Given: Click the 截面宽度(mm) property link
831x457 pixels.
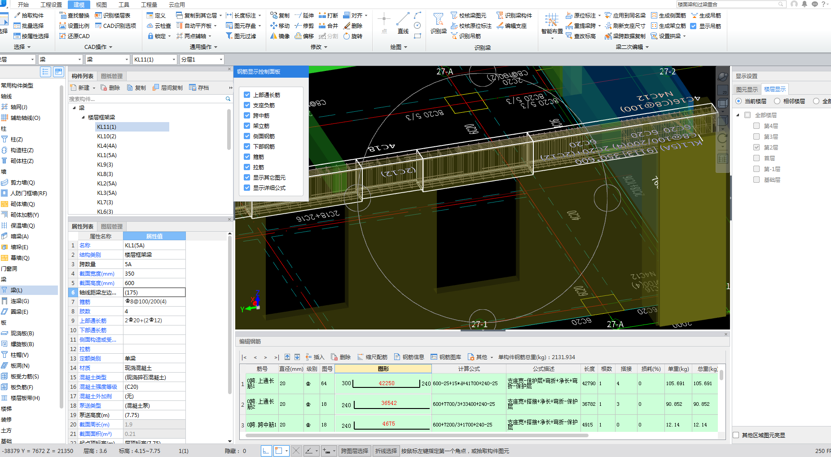Looking at the screenshot, I should [97, 273].
